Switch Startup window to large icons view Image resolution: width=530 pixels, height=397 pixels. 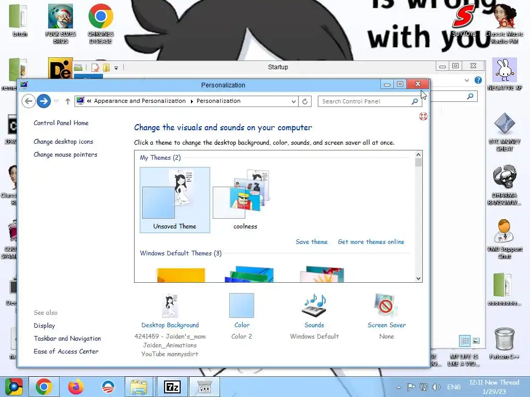click(x=476, y=341)
